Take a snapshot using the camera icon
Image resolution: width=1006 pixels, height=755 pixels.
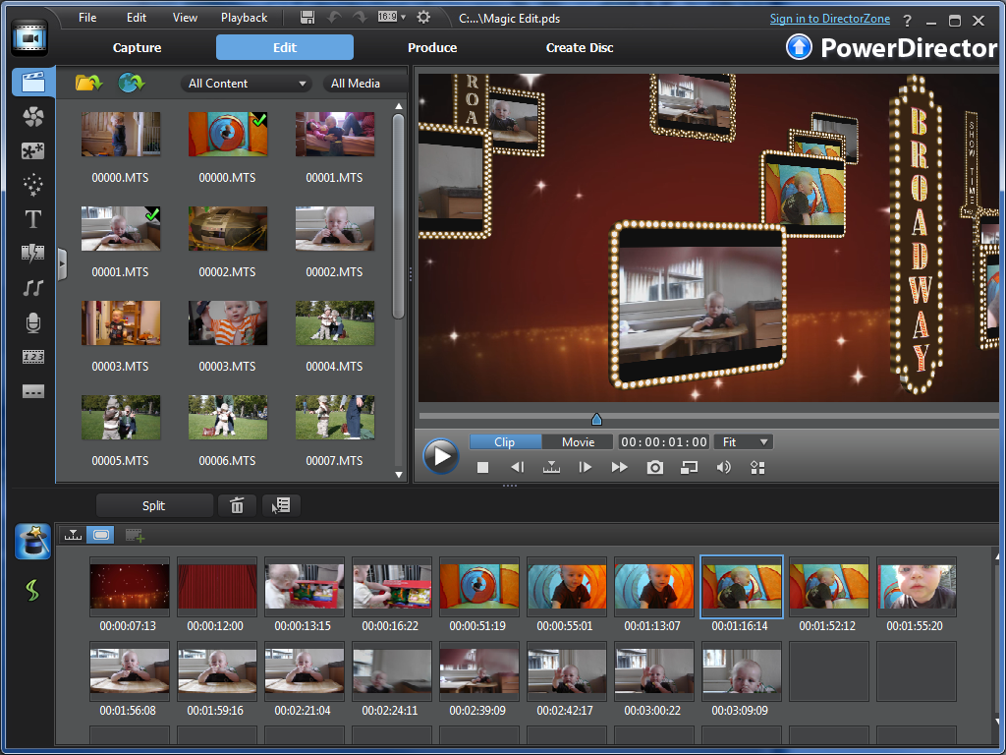click(x=654, y=467)
